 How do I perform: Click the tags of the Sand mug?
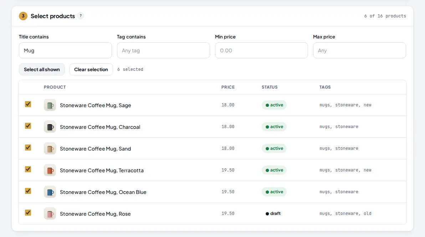click(339, 148)
